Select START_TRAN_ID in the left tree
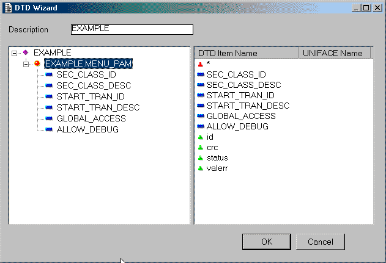Viewport: 386px width, 263px height. click(91, 96)
